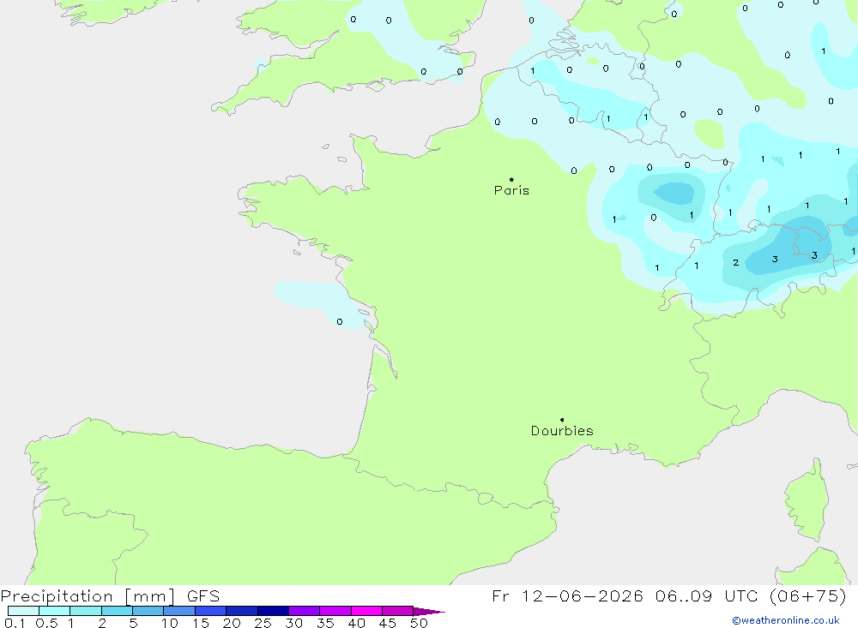
Task: Click the legend value label '25'
Action: pos(263,623)
